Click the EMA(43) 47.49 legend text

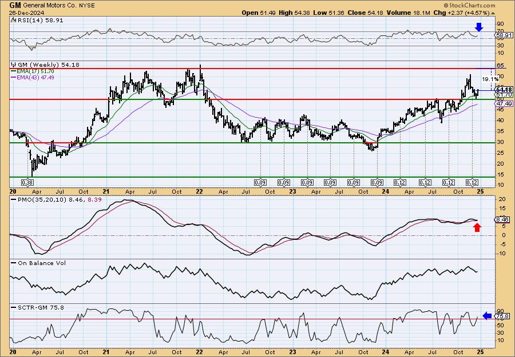pos(35,77)
